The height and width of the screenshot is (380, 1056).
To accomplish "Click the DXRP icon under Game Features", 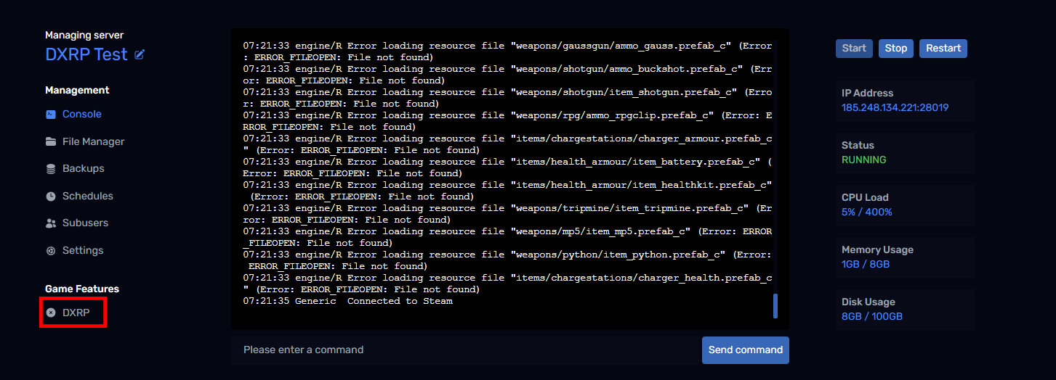I will coord(51,313).
